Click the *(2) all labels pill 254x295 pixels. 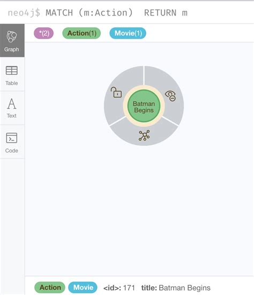44,33
